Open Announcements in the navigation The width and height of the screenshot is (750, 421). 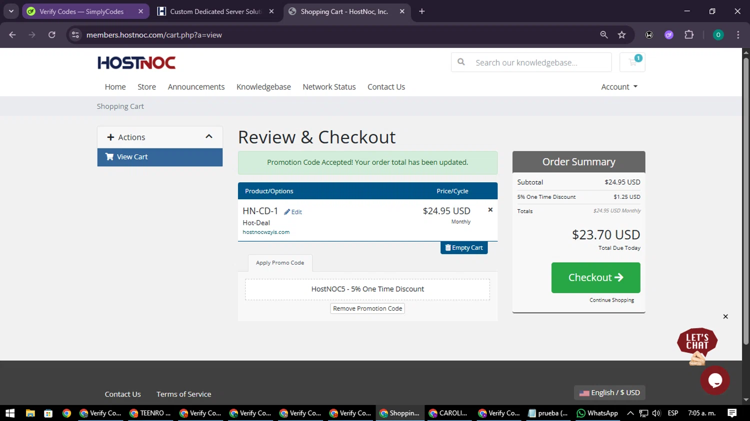click(x=196, y=87)
